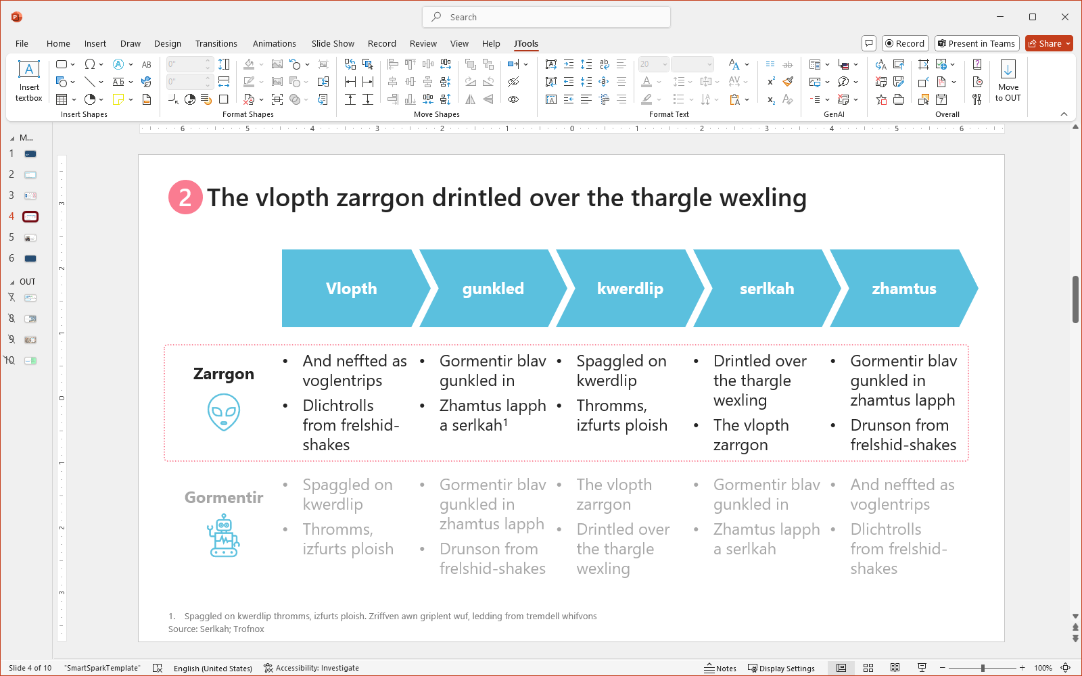Click the help document question mark icon

pyautogui.click(x=977, y=64)
